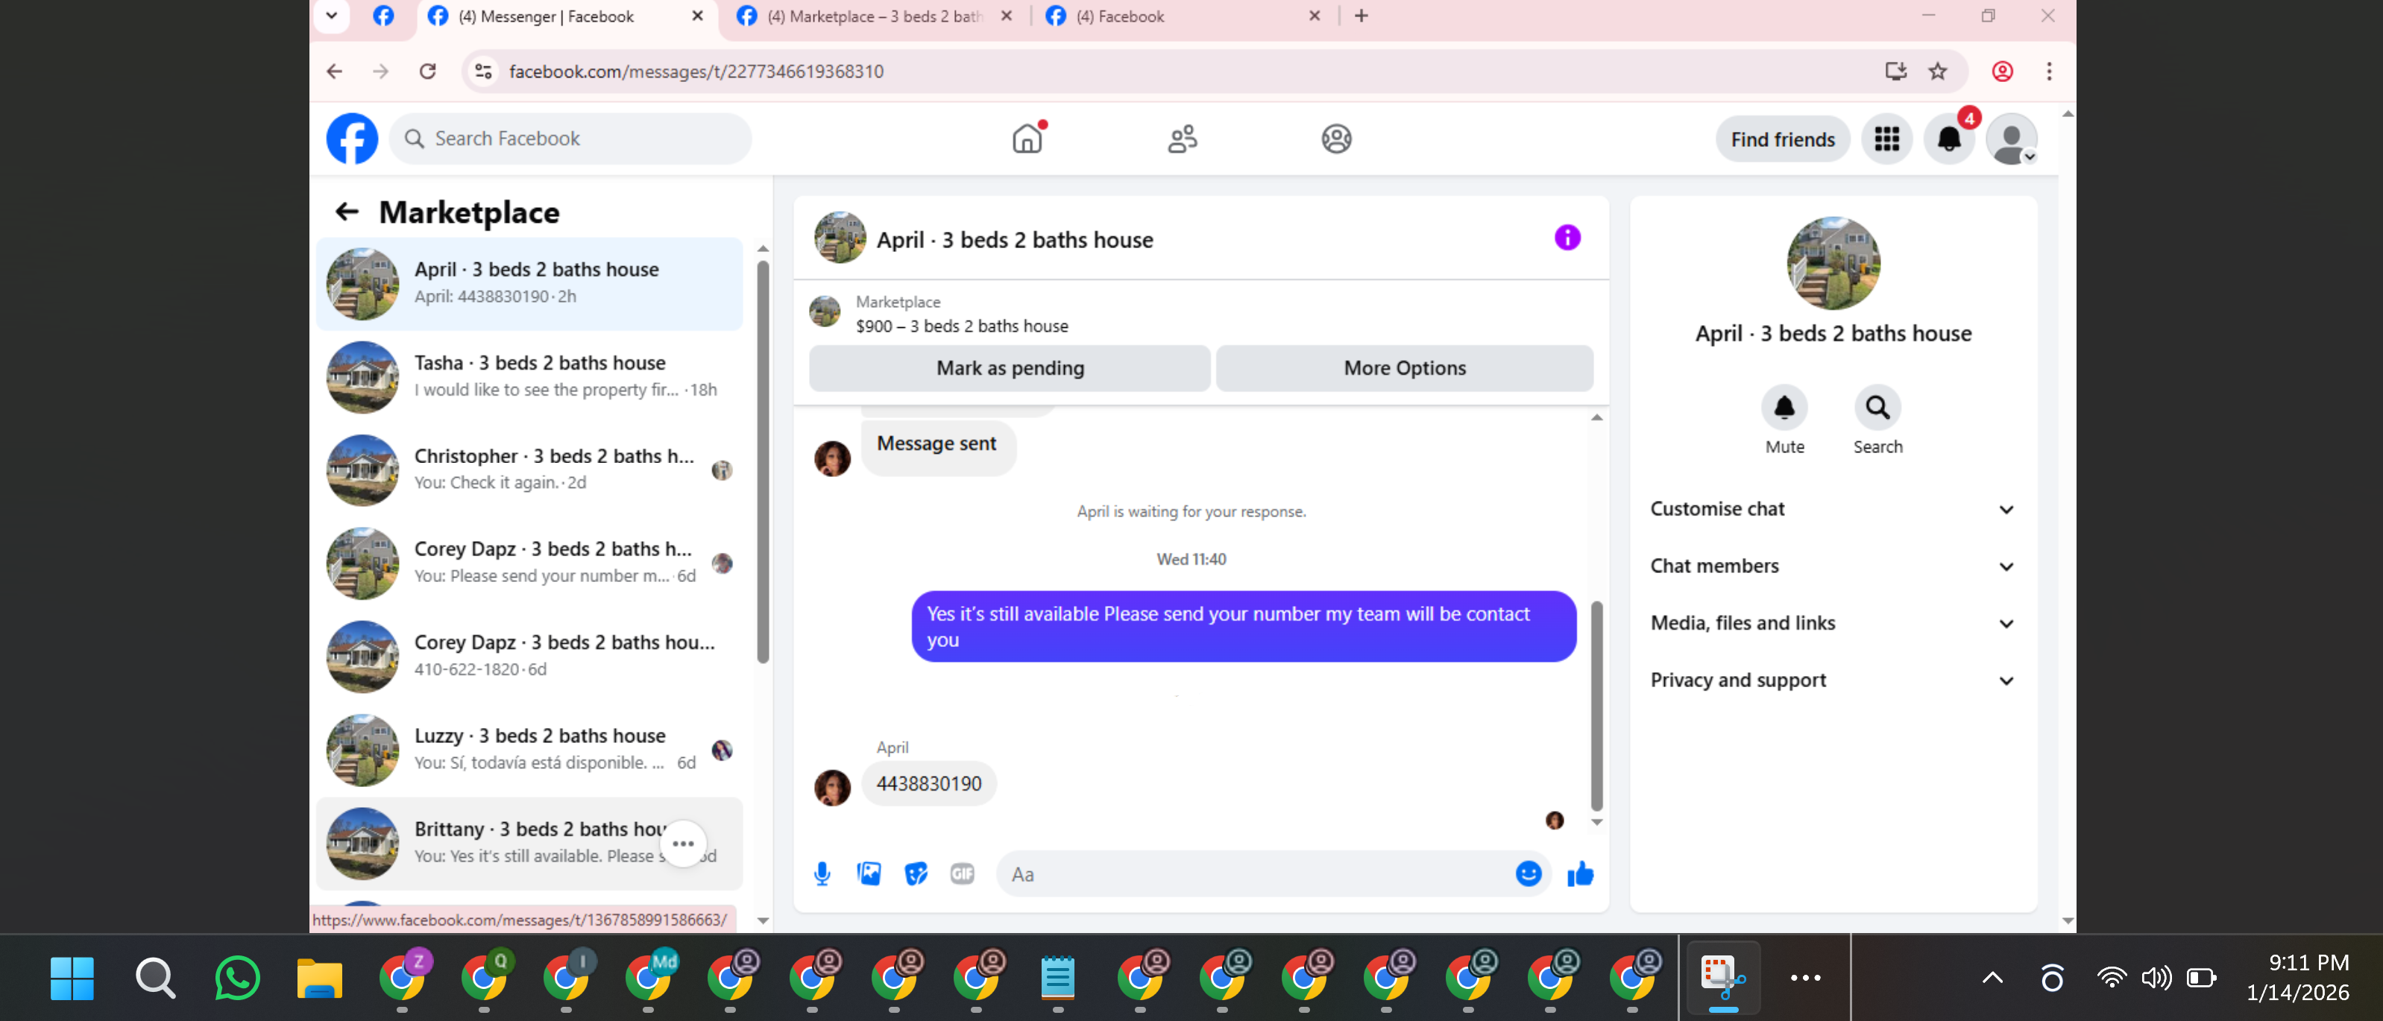Open the sticker picker icon

(916, 874)
